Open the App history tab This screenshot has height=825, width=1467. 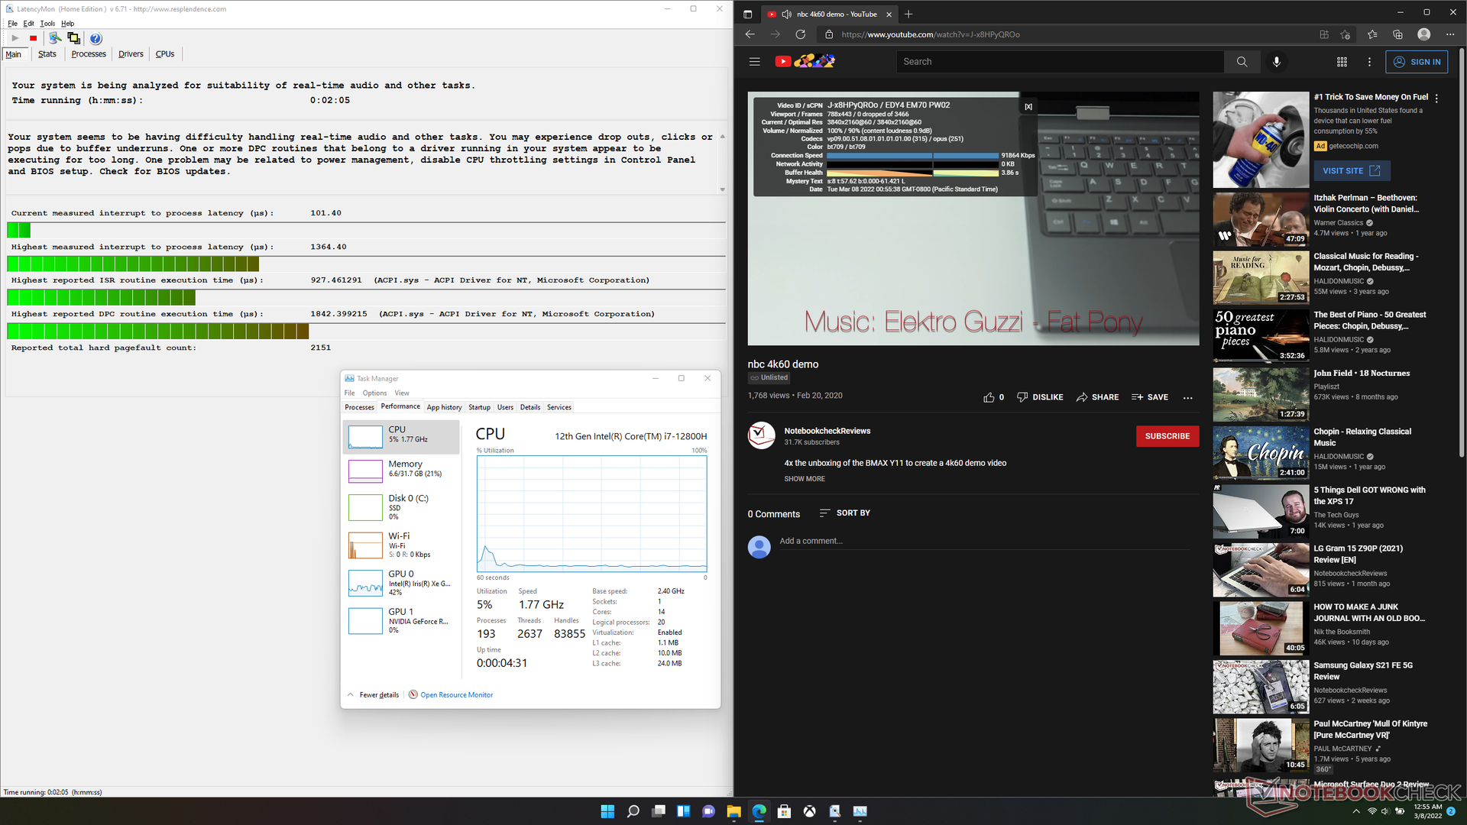pos(444,407)
